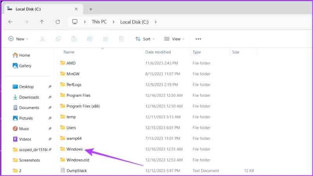Screen dimensions: 313x176
Task: Sort by the Type column header
Action: 197,52
